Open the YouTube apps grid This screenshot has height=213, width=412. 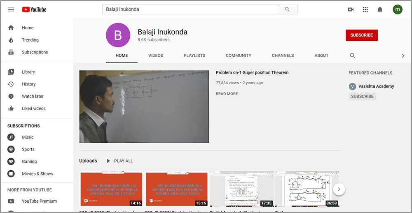tap(365, 9)
